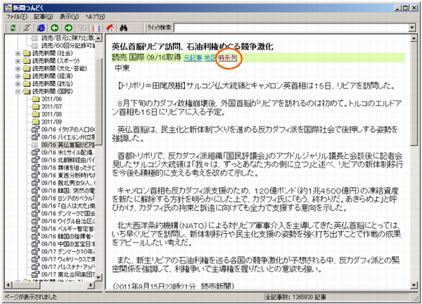Image resolution: width=422 pixels, height=304 pixels.
Task: Click the column layout toolbar icon
Action: (96, 27)
